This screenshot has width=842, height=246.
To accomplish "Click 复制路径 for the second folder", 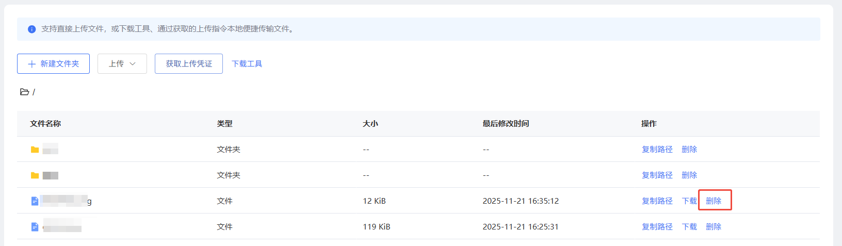I will click(657, 175).
